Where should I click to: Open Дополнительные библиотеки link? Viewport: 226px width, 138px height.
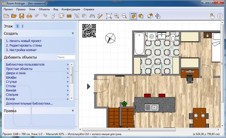pyautogui.click(x=29, y=103)
